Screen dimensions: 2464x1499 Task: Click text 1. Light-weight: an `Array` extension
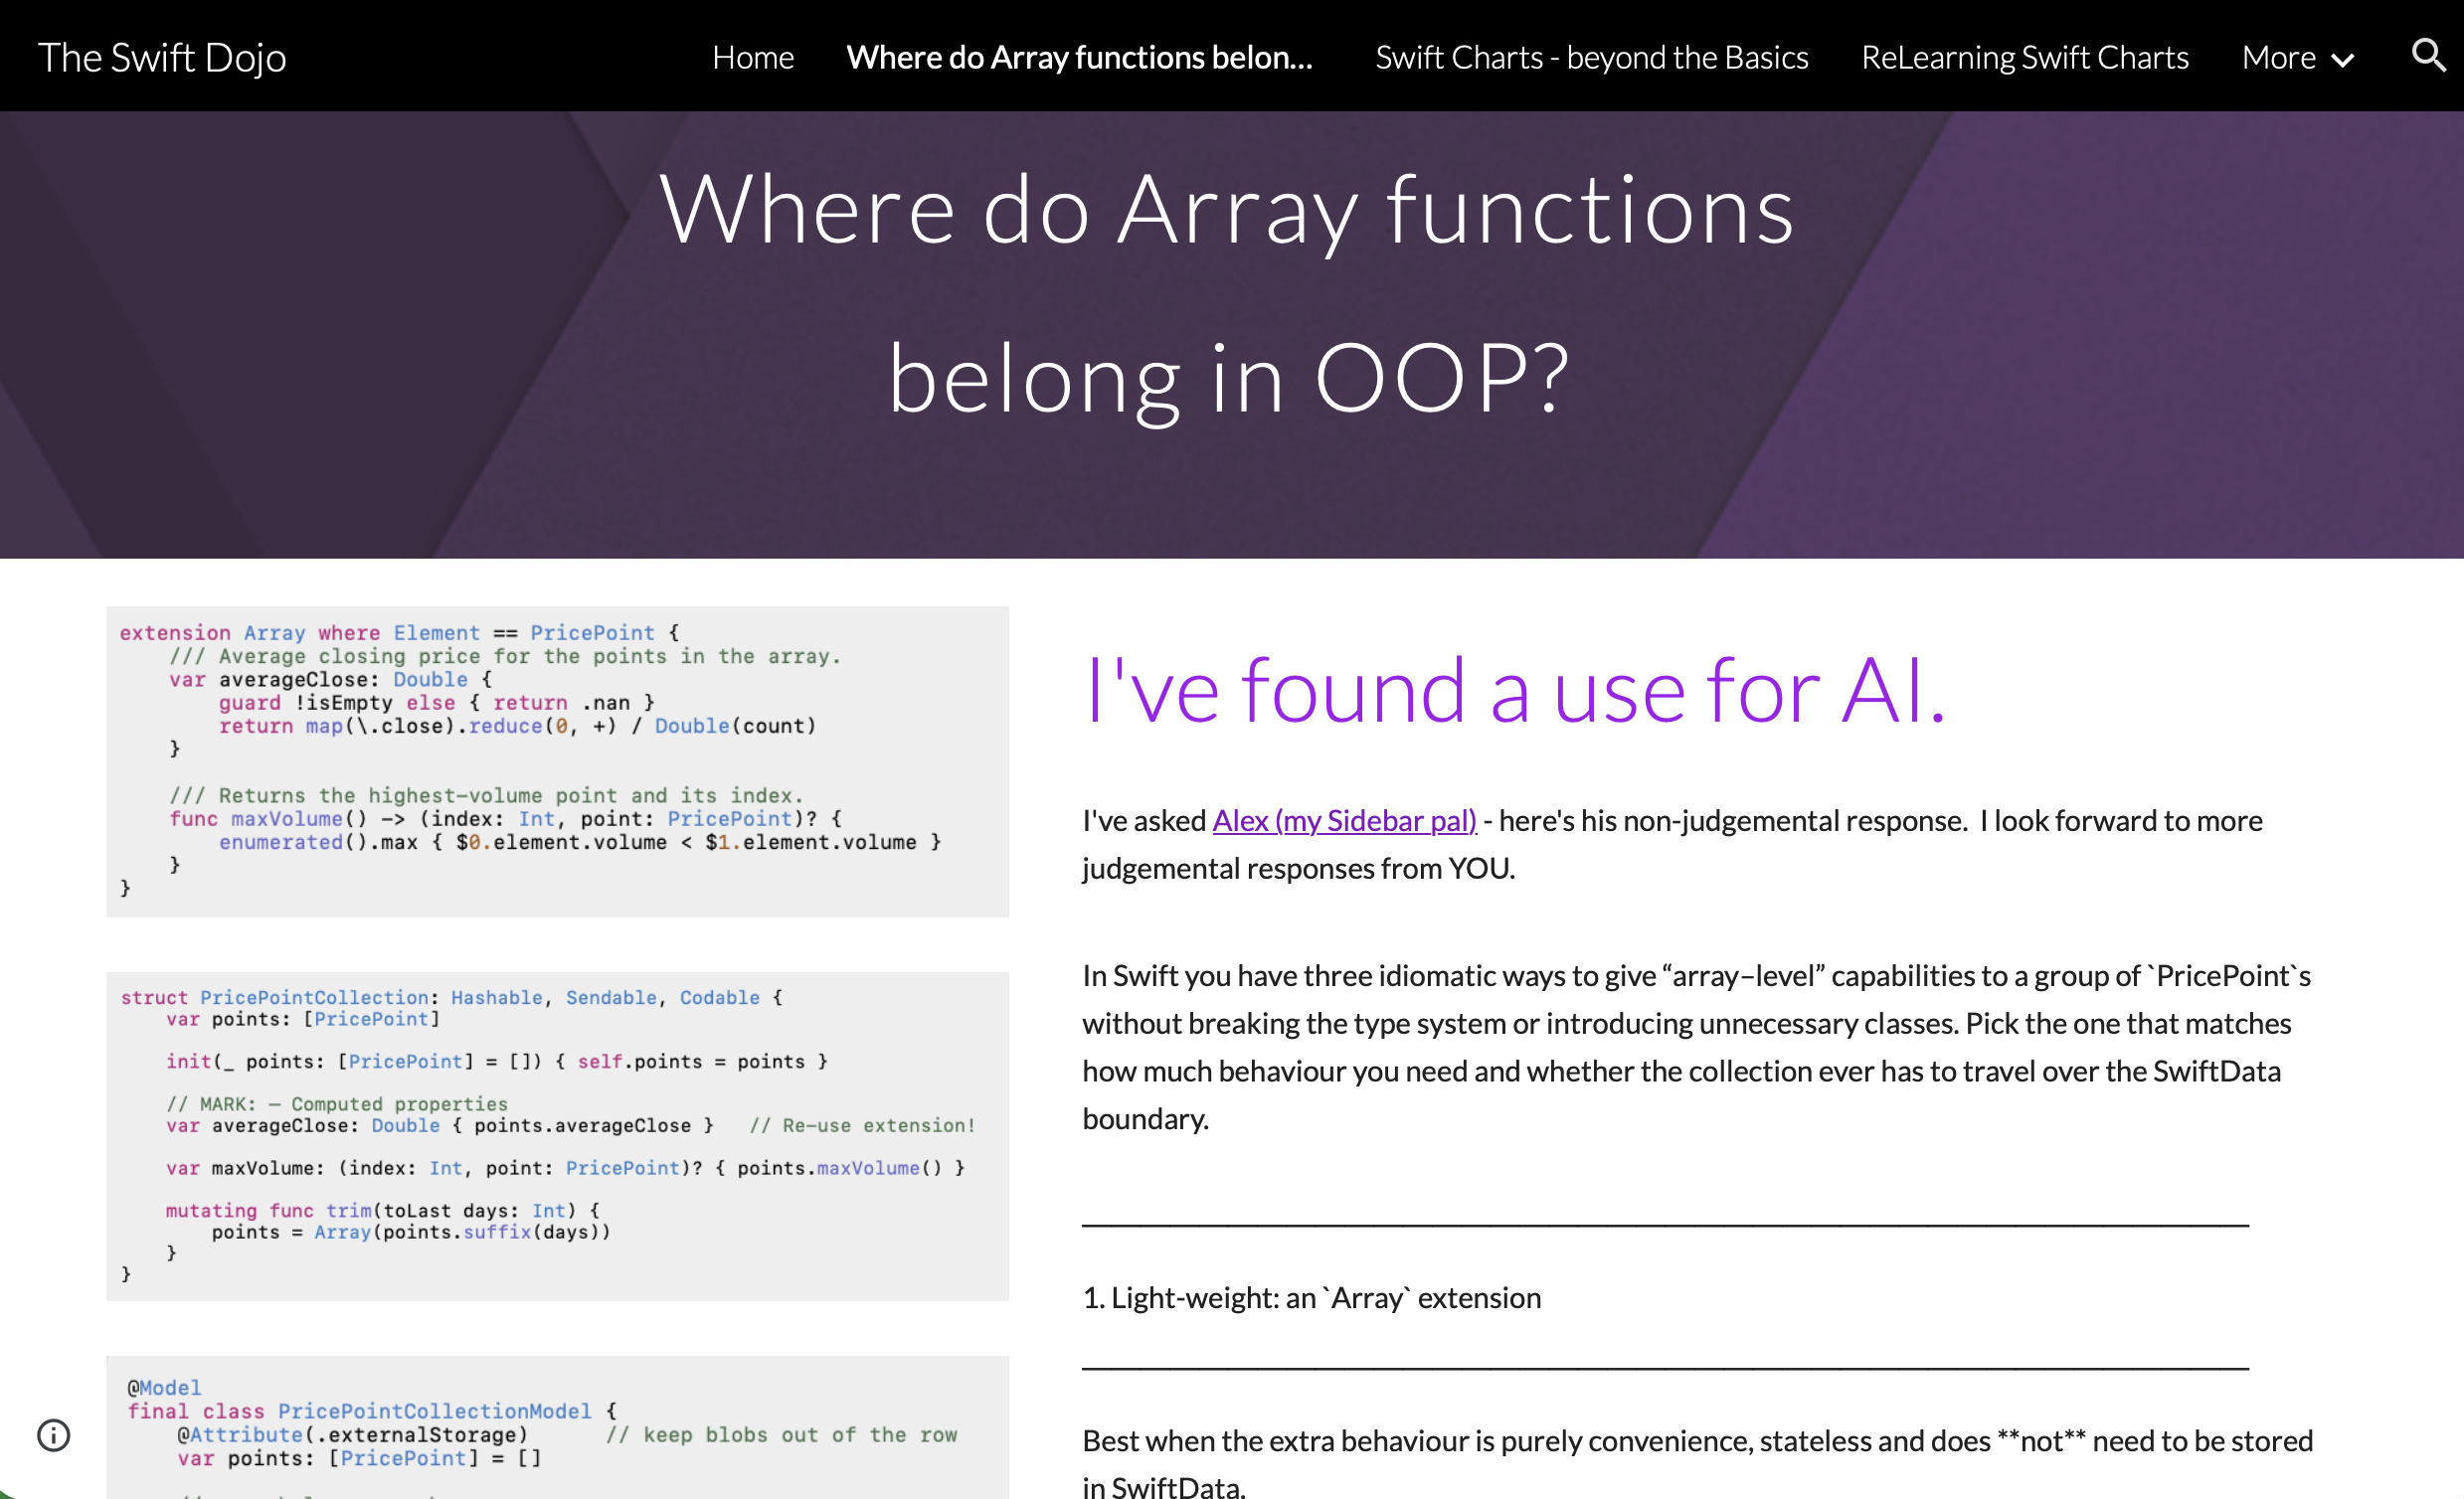pos(1312,1298)
